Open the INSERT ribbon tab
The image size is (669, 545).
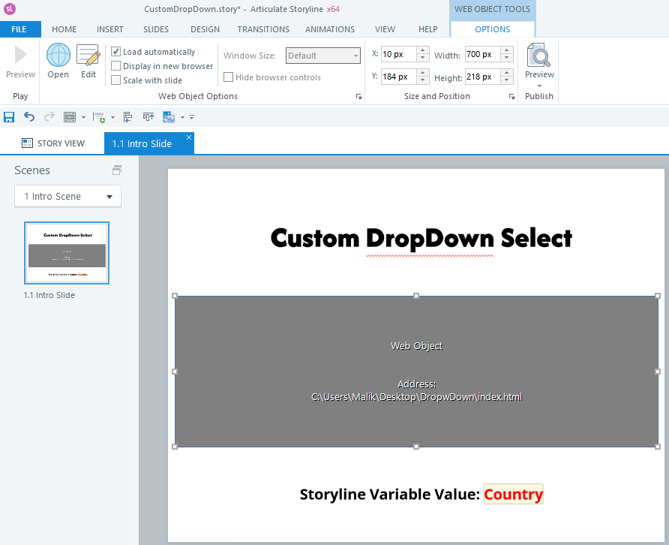pyautogui.click(x=109, y=29)
